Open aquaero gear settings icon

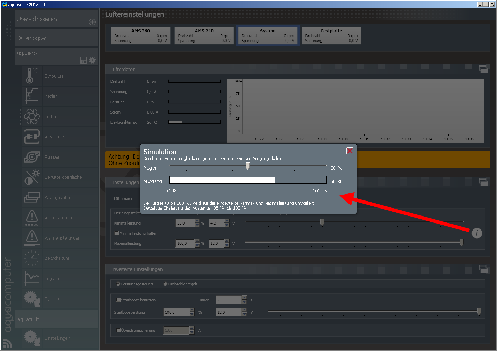click(92, 60)
